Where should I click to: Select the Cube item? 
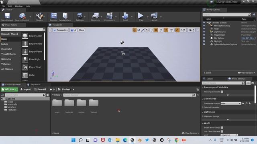(32, 75)
